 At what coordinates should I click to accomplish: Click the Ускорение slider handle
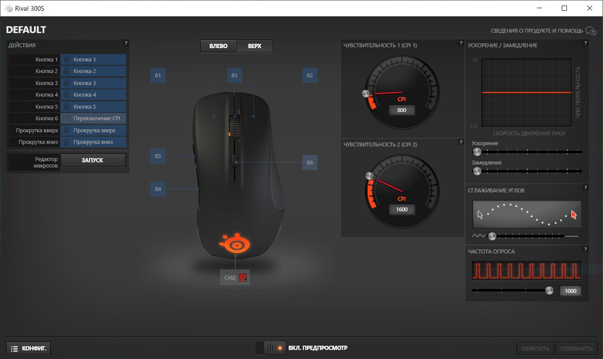tap(477, 152)
